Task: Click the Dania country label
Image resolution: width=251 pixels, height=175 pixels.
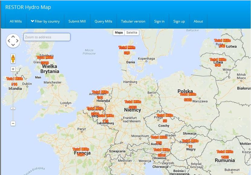Action: coord(131,62)
